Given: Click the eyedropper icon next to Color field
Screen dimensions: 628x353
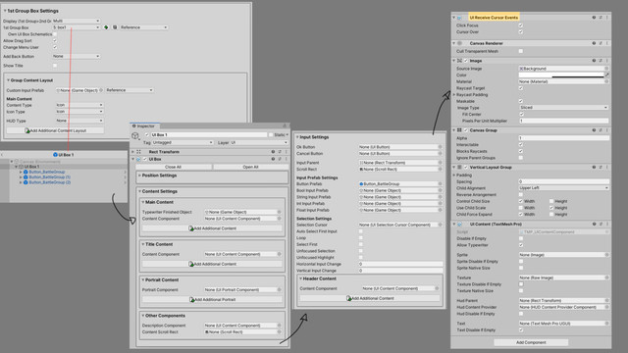Looking at the screenshot, I should tap(606, 75).
